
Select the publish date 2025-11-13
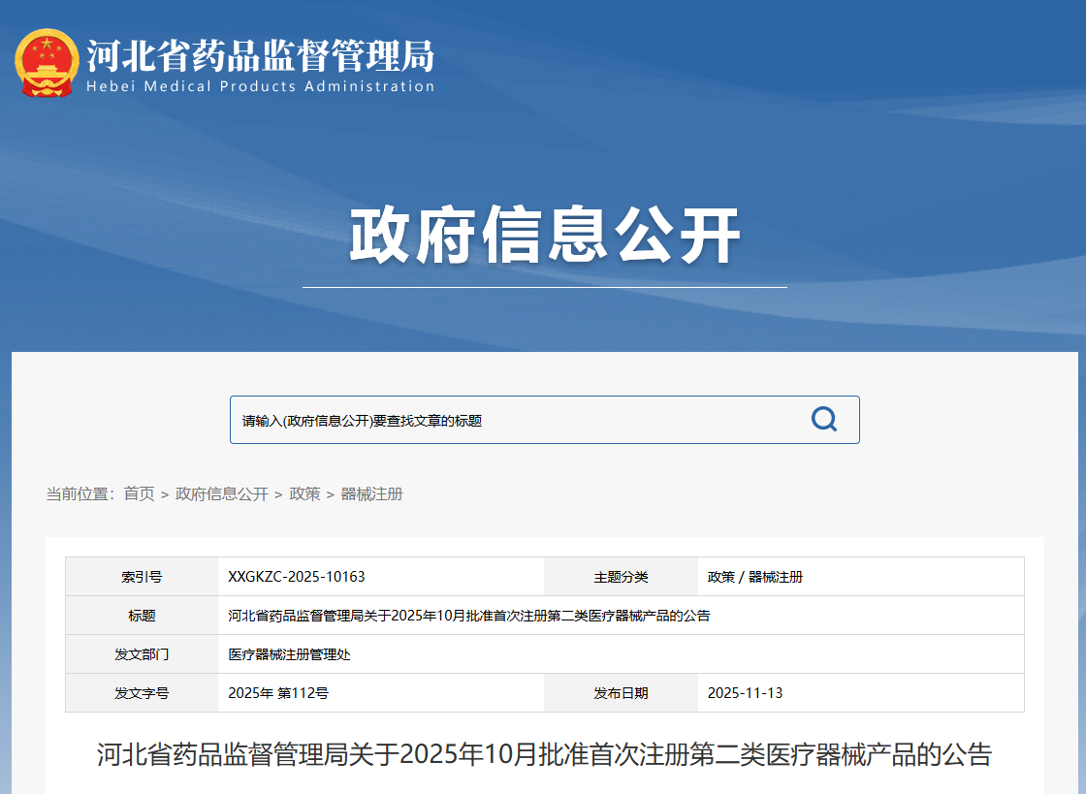pyautogui.click(x=740, y=692)
